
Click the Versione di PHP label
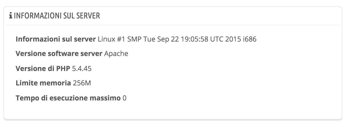pos(43,68)
